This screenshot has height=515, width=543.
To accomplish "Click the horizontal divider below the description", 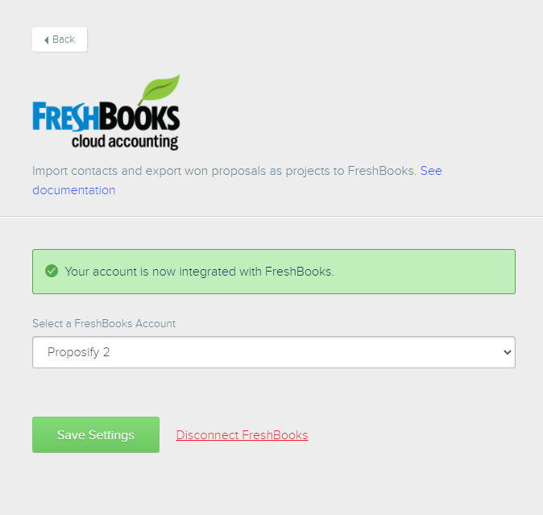I will coord(271,217).
